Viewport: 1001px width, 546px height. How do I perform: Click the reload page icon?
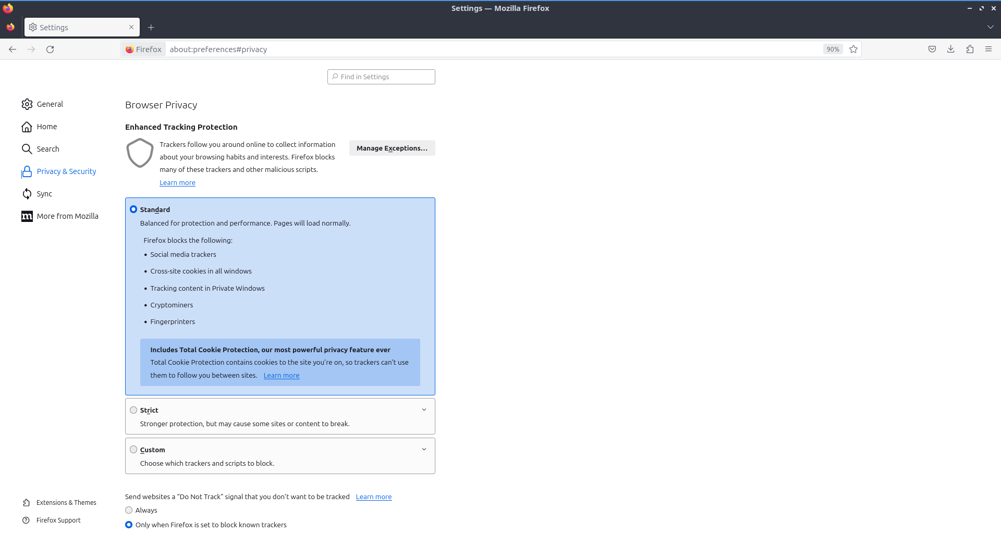50,49
